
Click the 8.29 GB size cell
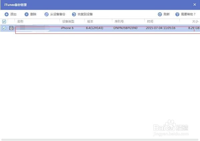[194, 28]
